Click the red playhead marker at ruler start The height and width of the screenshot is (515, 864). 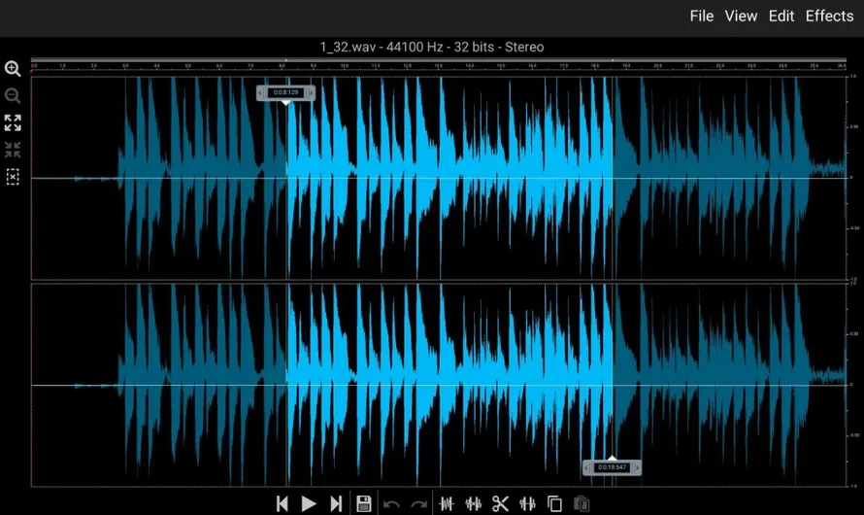point(32,71)
